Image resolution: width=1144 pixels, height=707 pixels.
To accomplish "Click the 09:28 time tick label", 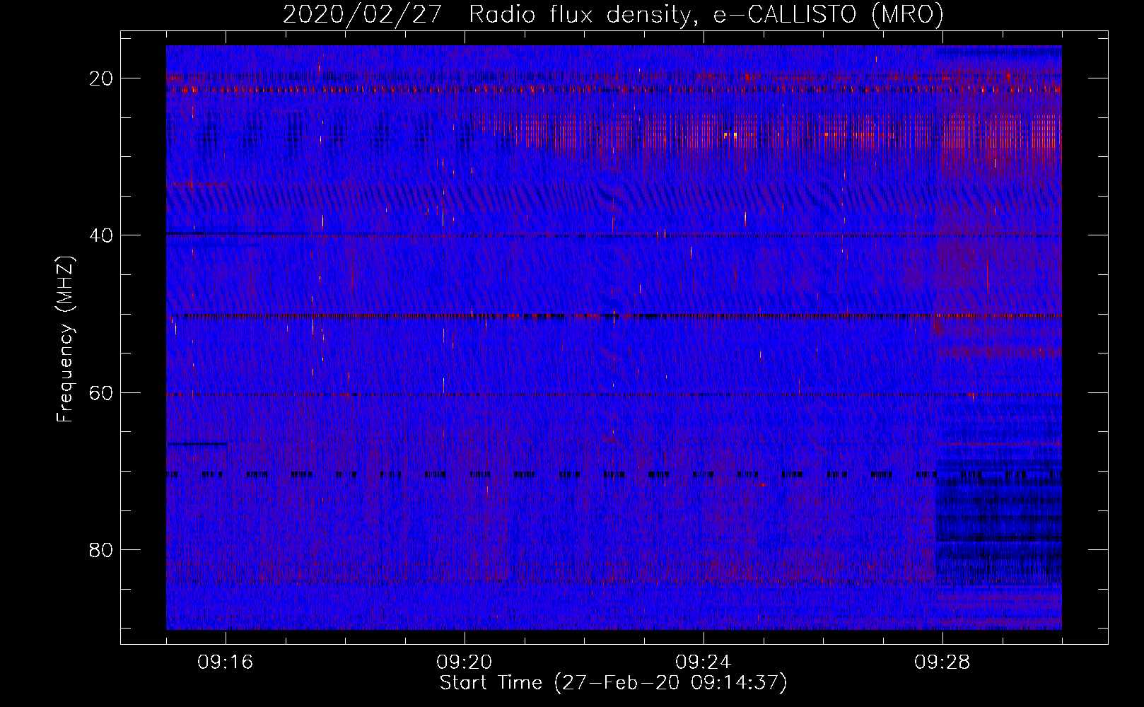I will 942,662.
